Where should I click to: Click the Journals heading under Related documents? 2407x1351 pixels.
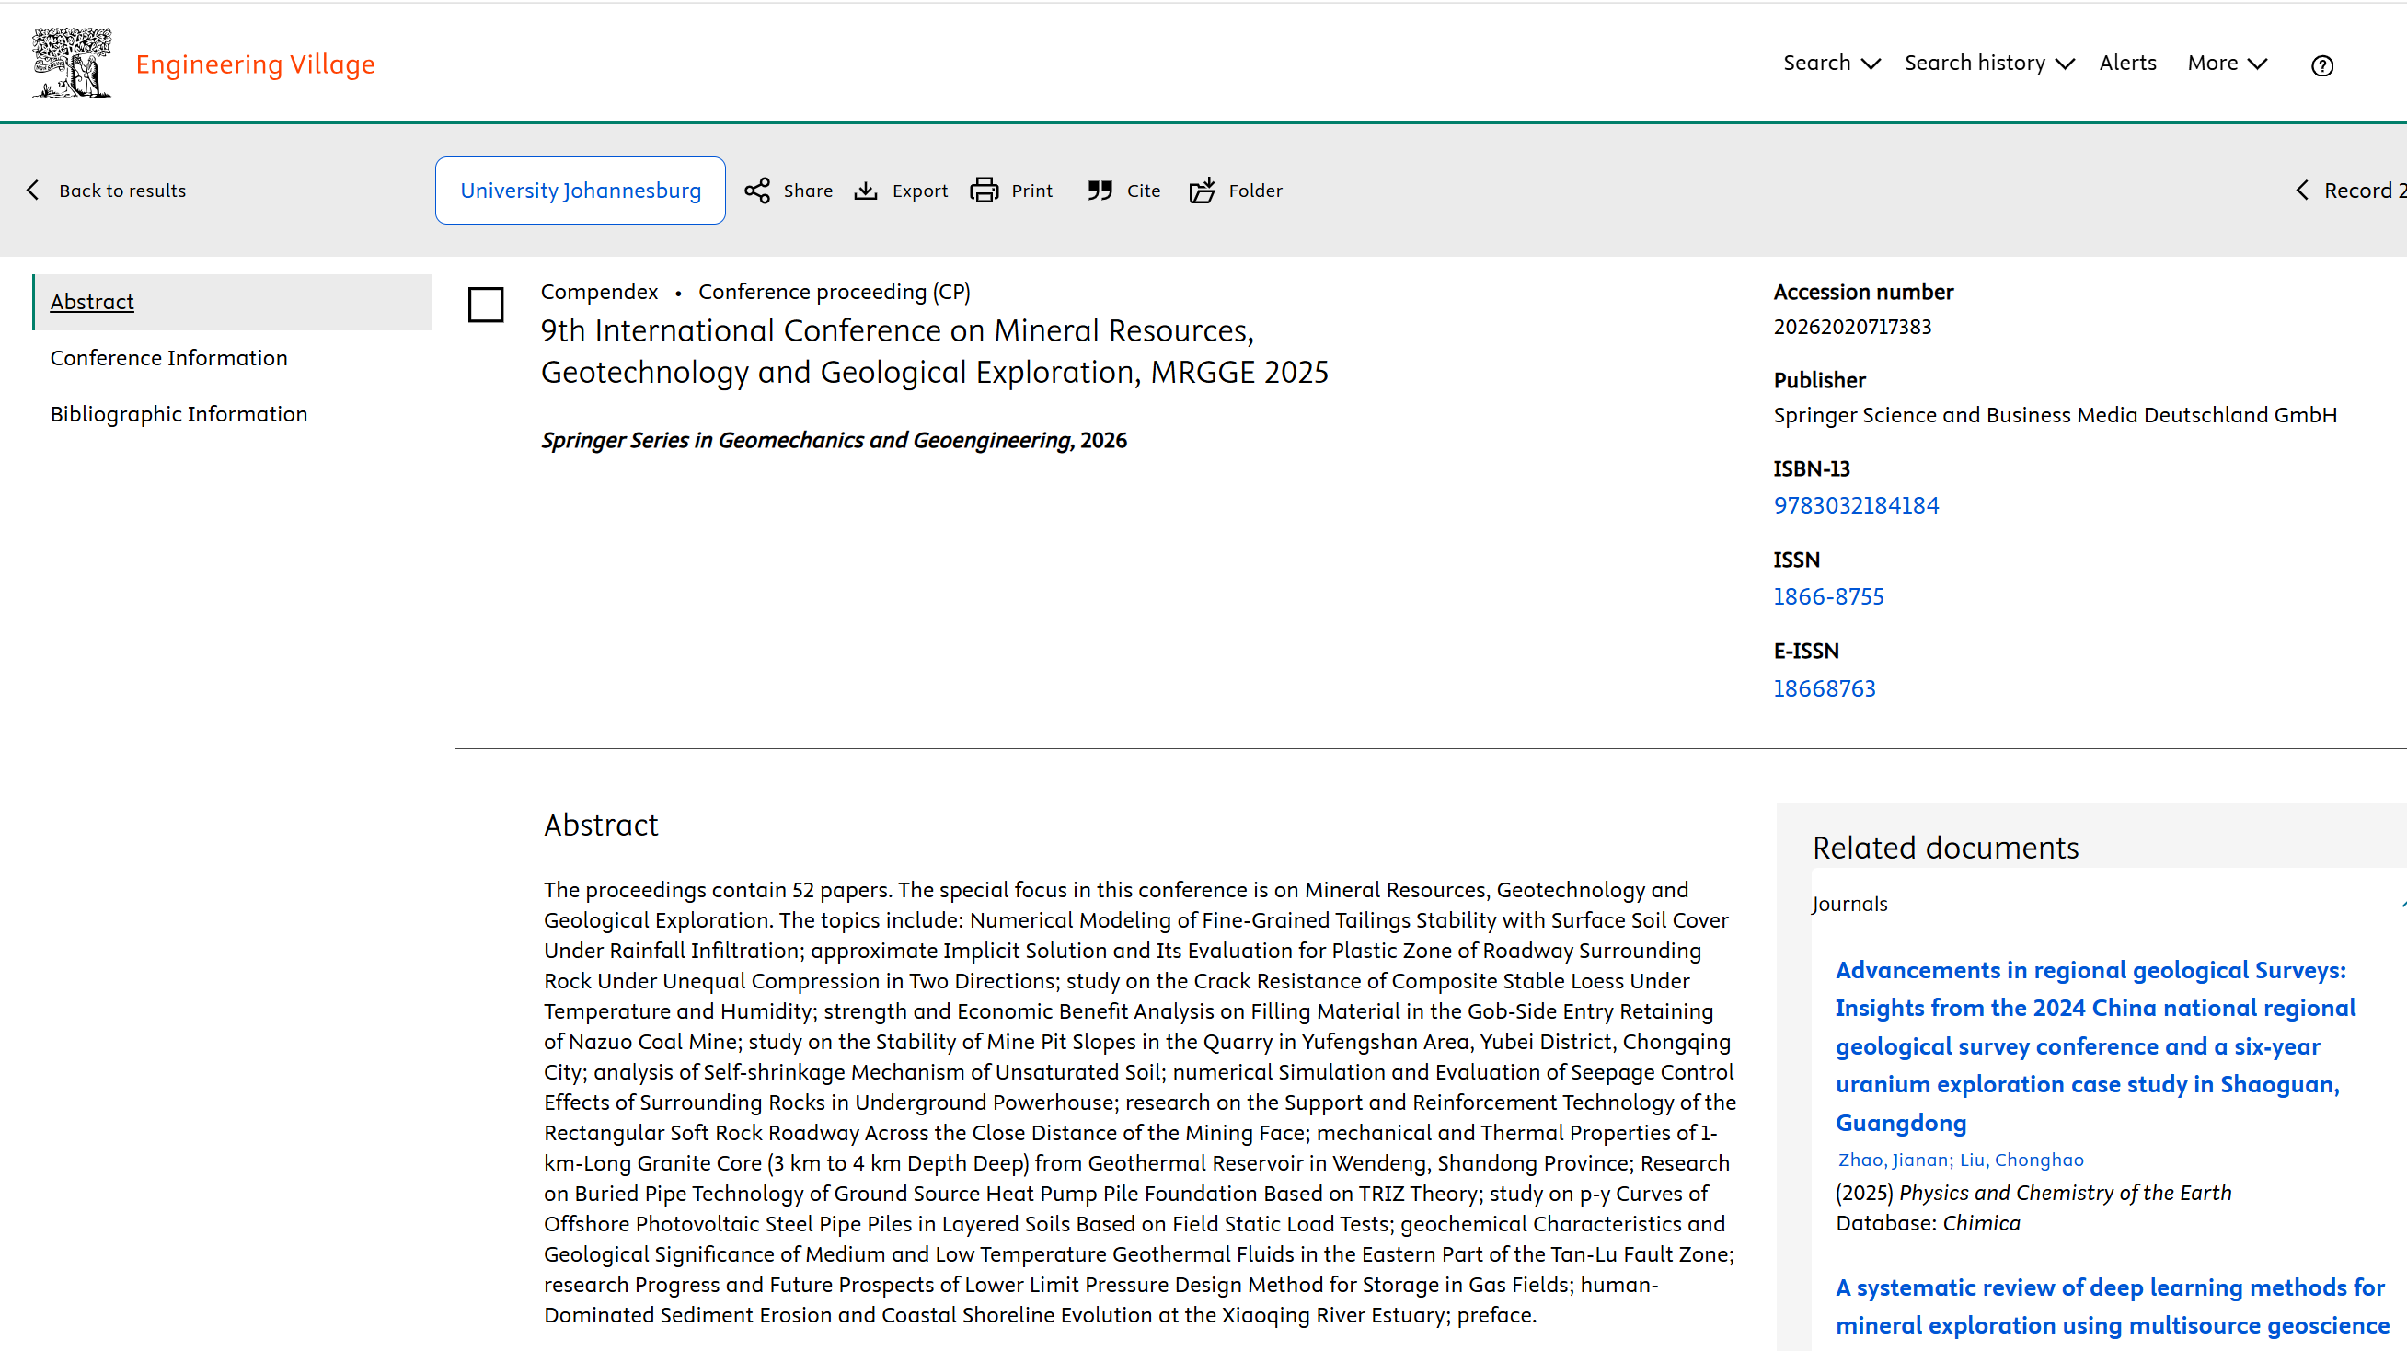click(1849, 905)
